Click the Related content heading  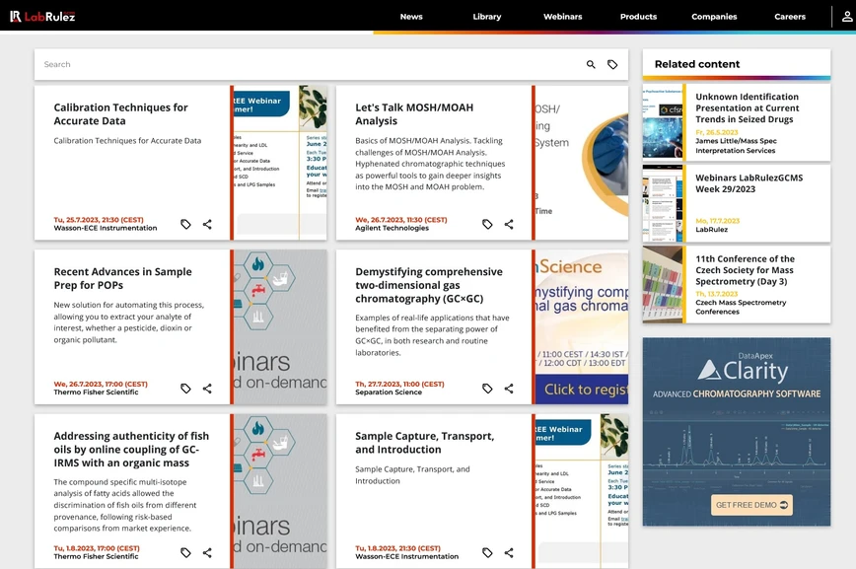click(x=697, y=64)
